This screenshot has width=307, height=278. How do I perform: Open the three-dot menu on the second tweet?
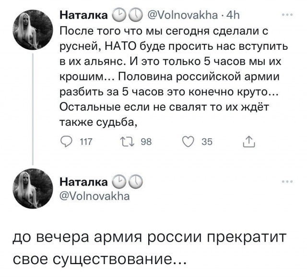pos(287,182)
